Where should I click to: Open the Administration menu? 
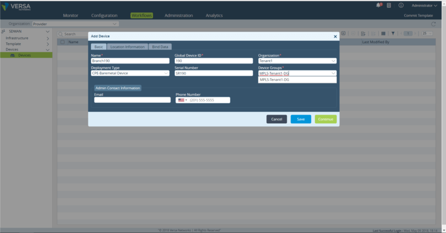click(179, 16)
